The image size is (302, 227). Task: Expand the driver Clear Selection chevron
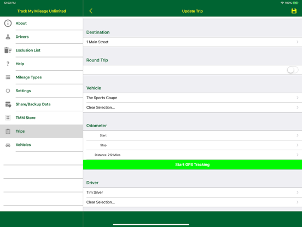coord(298,202)
